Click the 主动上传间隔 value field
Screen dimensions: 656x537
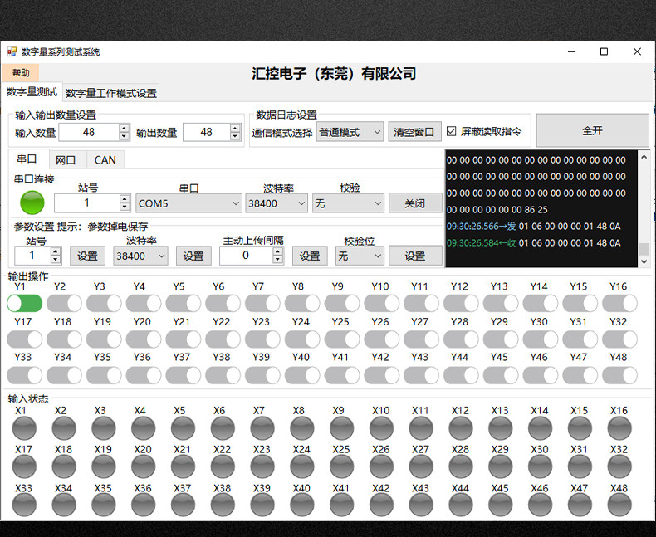pos(246,256)
